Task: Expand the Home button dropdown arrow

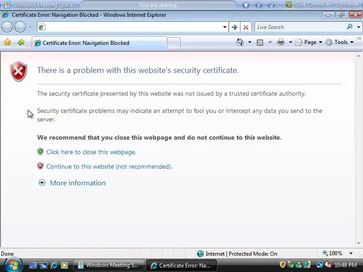Action: [x=250, y=42]
